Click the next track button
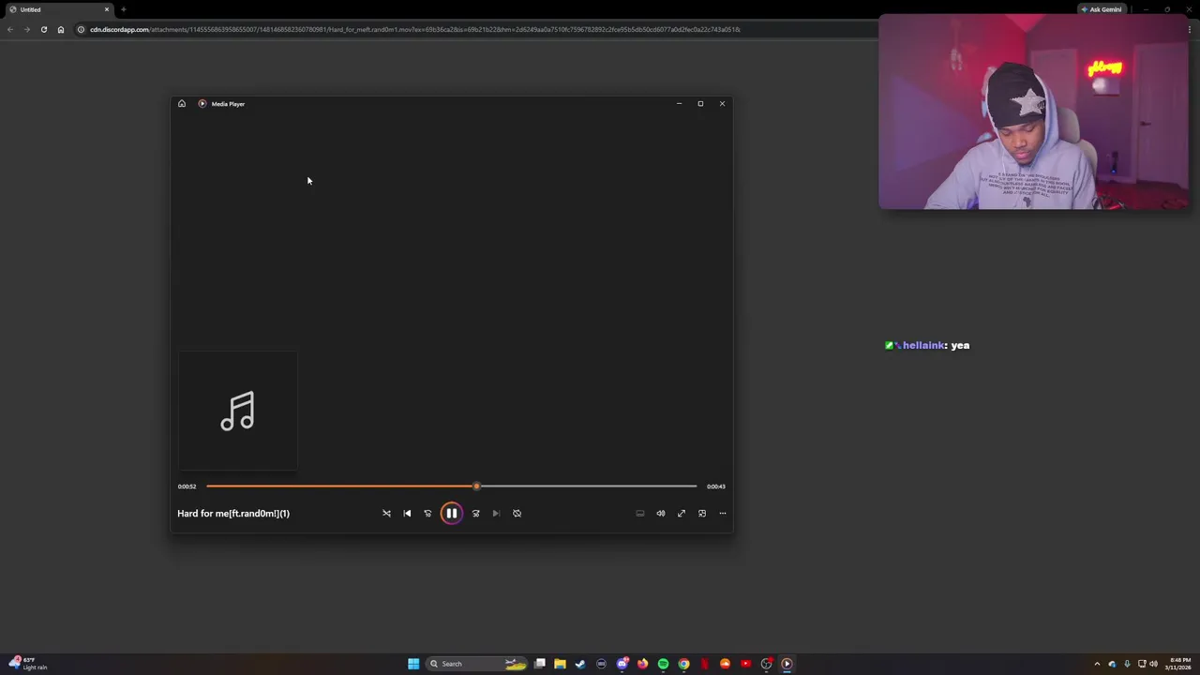The width and height of the screenshot is (1200, 675). tap(496, 513)
